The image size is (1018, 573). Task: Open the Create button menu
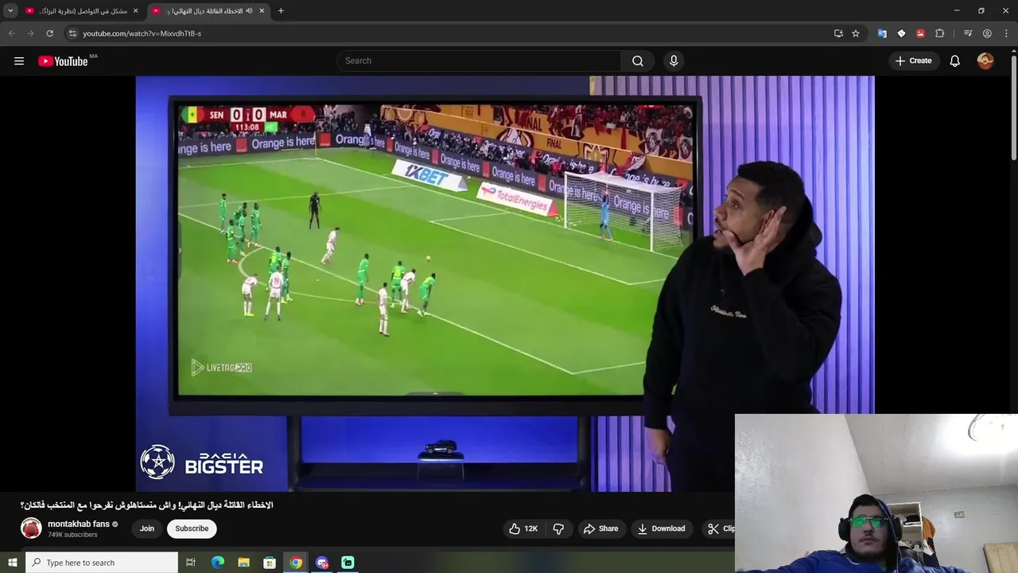coord(913,61)
